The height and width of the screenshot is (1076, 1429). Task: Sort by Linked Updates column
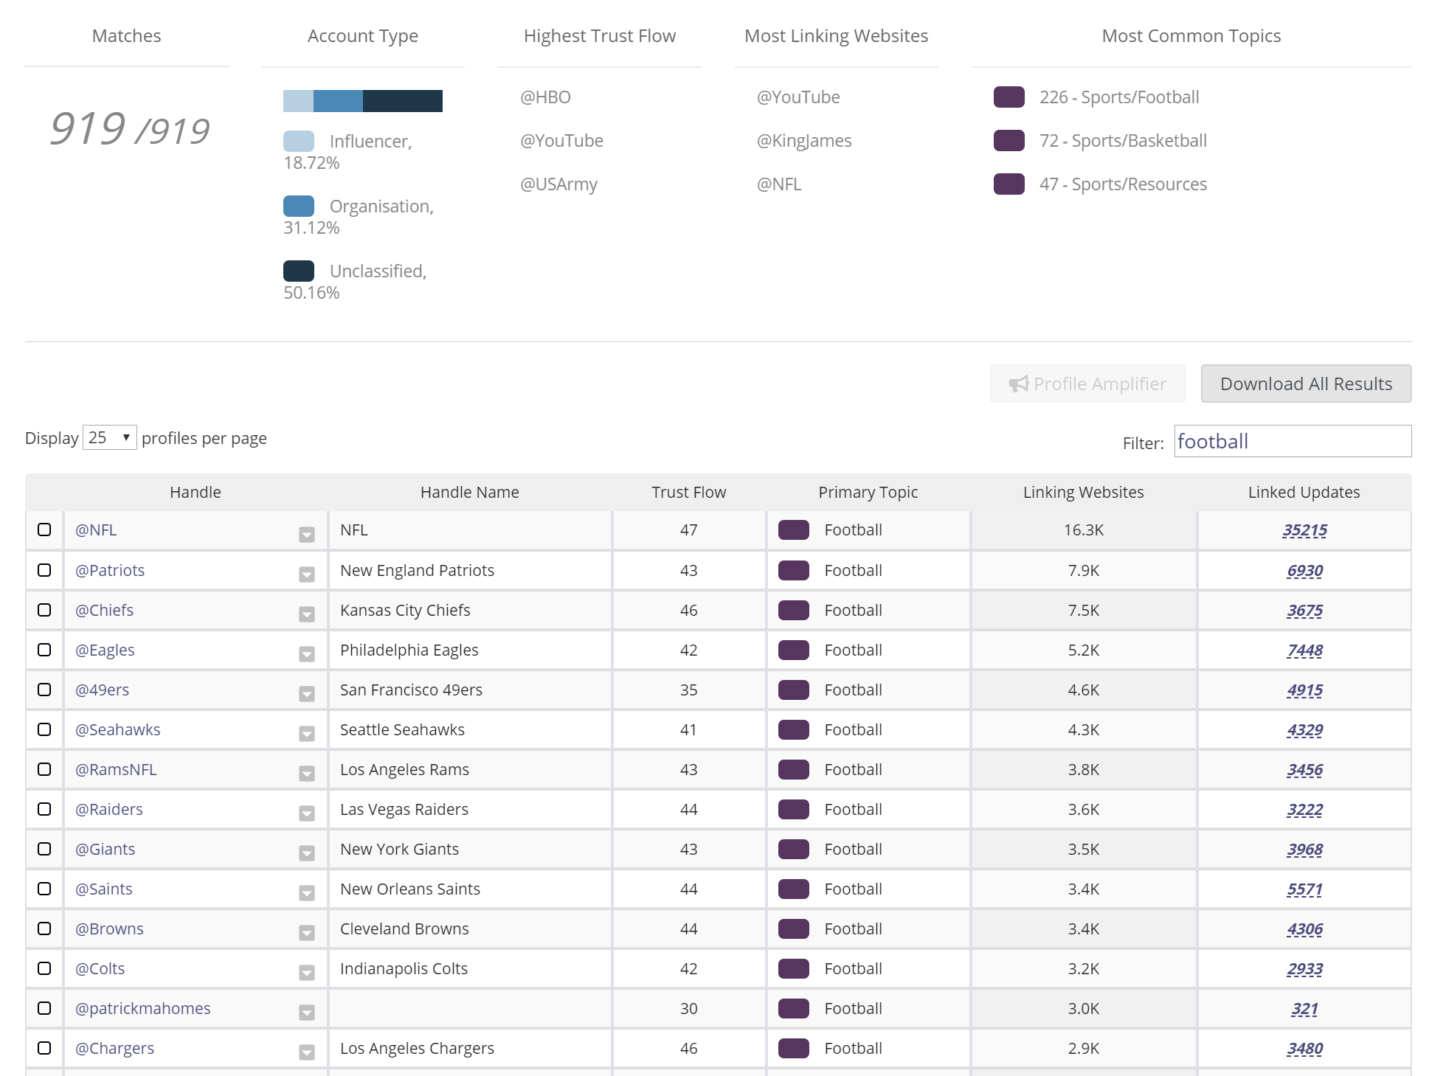[1304, 492]
